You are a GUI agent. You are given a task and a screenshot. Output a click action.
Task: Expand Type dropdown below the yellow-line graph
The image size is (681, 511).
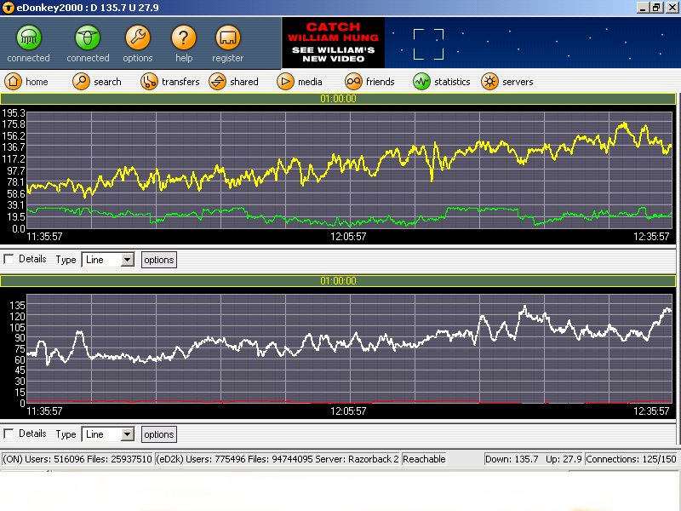pyautogui.click(x=127, y=260)
